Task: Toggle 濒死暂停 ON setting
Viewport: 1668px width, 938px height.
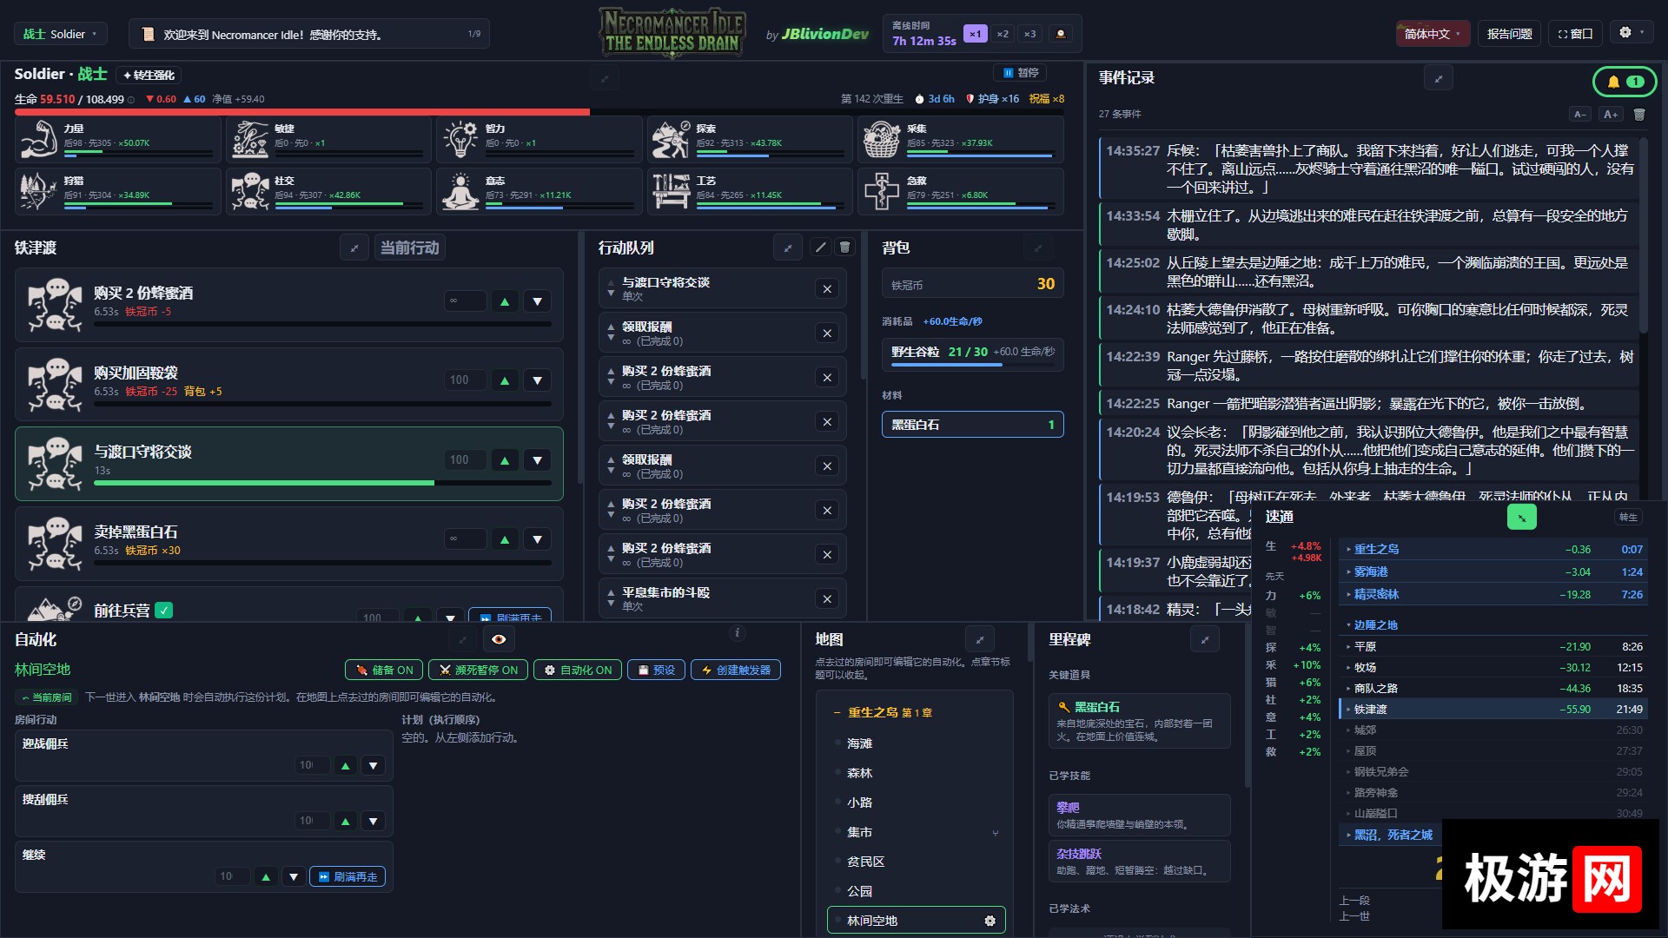Action: [478, 670]
